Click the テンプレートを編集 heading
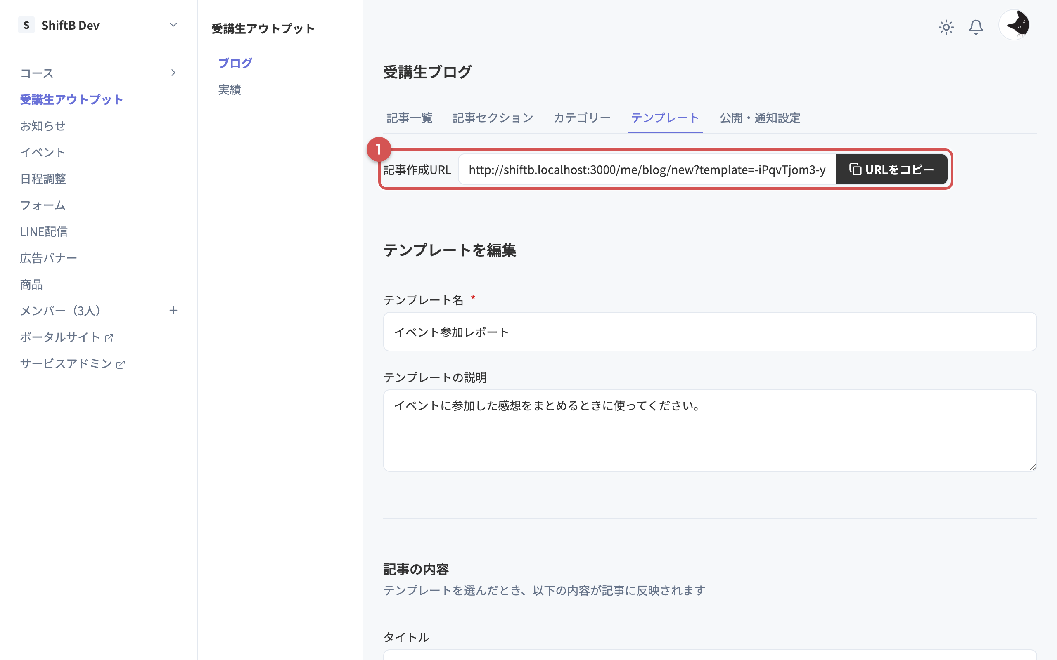 [x=450, y=250]
